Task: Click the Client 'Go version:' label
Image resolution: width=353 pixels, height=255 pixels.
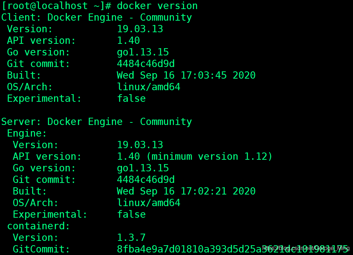Action: tap(38, 52)
